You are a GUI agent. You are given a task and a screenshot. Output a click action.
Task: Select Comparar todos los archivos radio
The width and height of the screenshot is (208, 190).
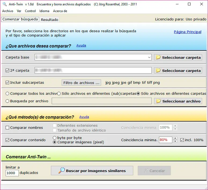coord(7,94)
